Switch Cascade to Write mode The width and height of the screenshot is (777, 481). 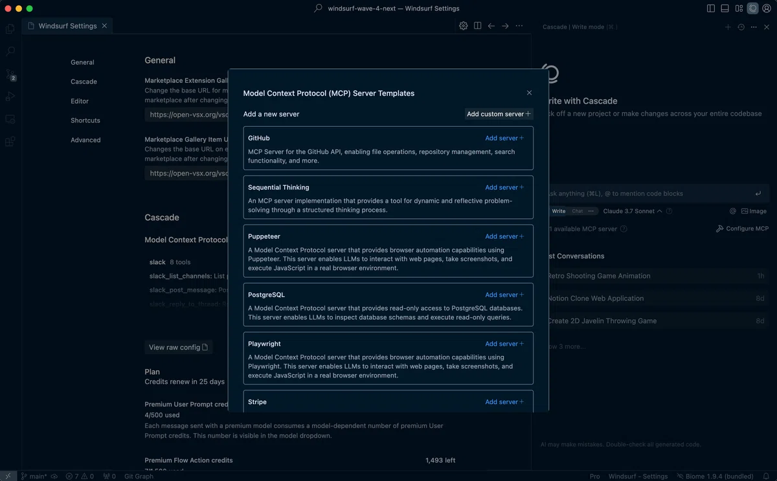558,211
